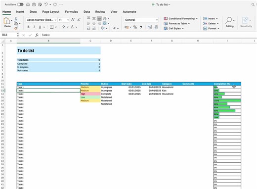Open Conditional Formatting menu
The width and height of the screenshot is (257, 189).
tap(181, 19)
